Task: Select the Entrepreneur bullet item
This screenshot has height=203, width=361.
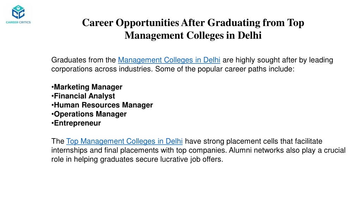Action: pyautogui.click(x=76, y=123)
